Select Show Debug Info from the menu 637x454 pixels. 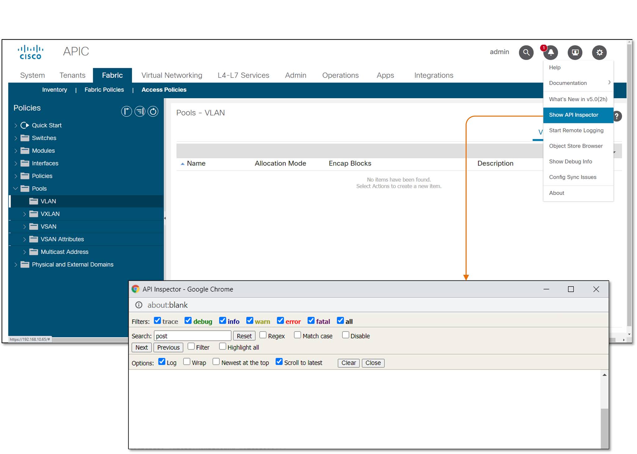pos(571,161)
